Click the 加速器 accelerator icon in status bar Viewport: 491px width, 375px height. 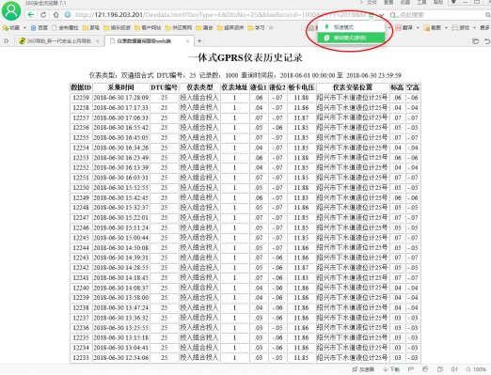tap(363, 369)
